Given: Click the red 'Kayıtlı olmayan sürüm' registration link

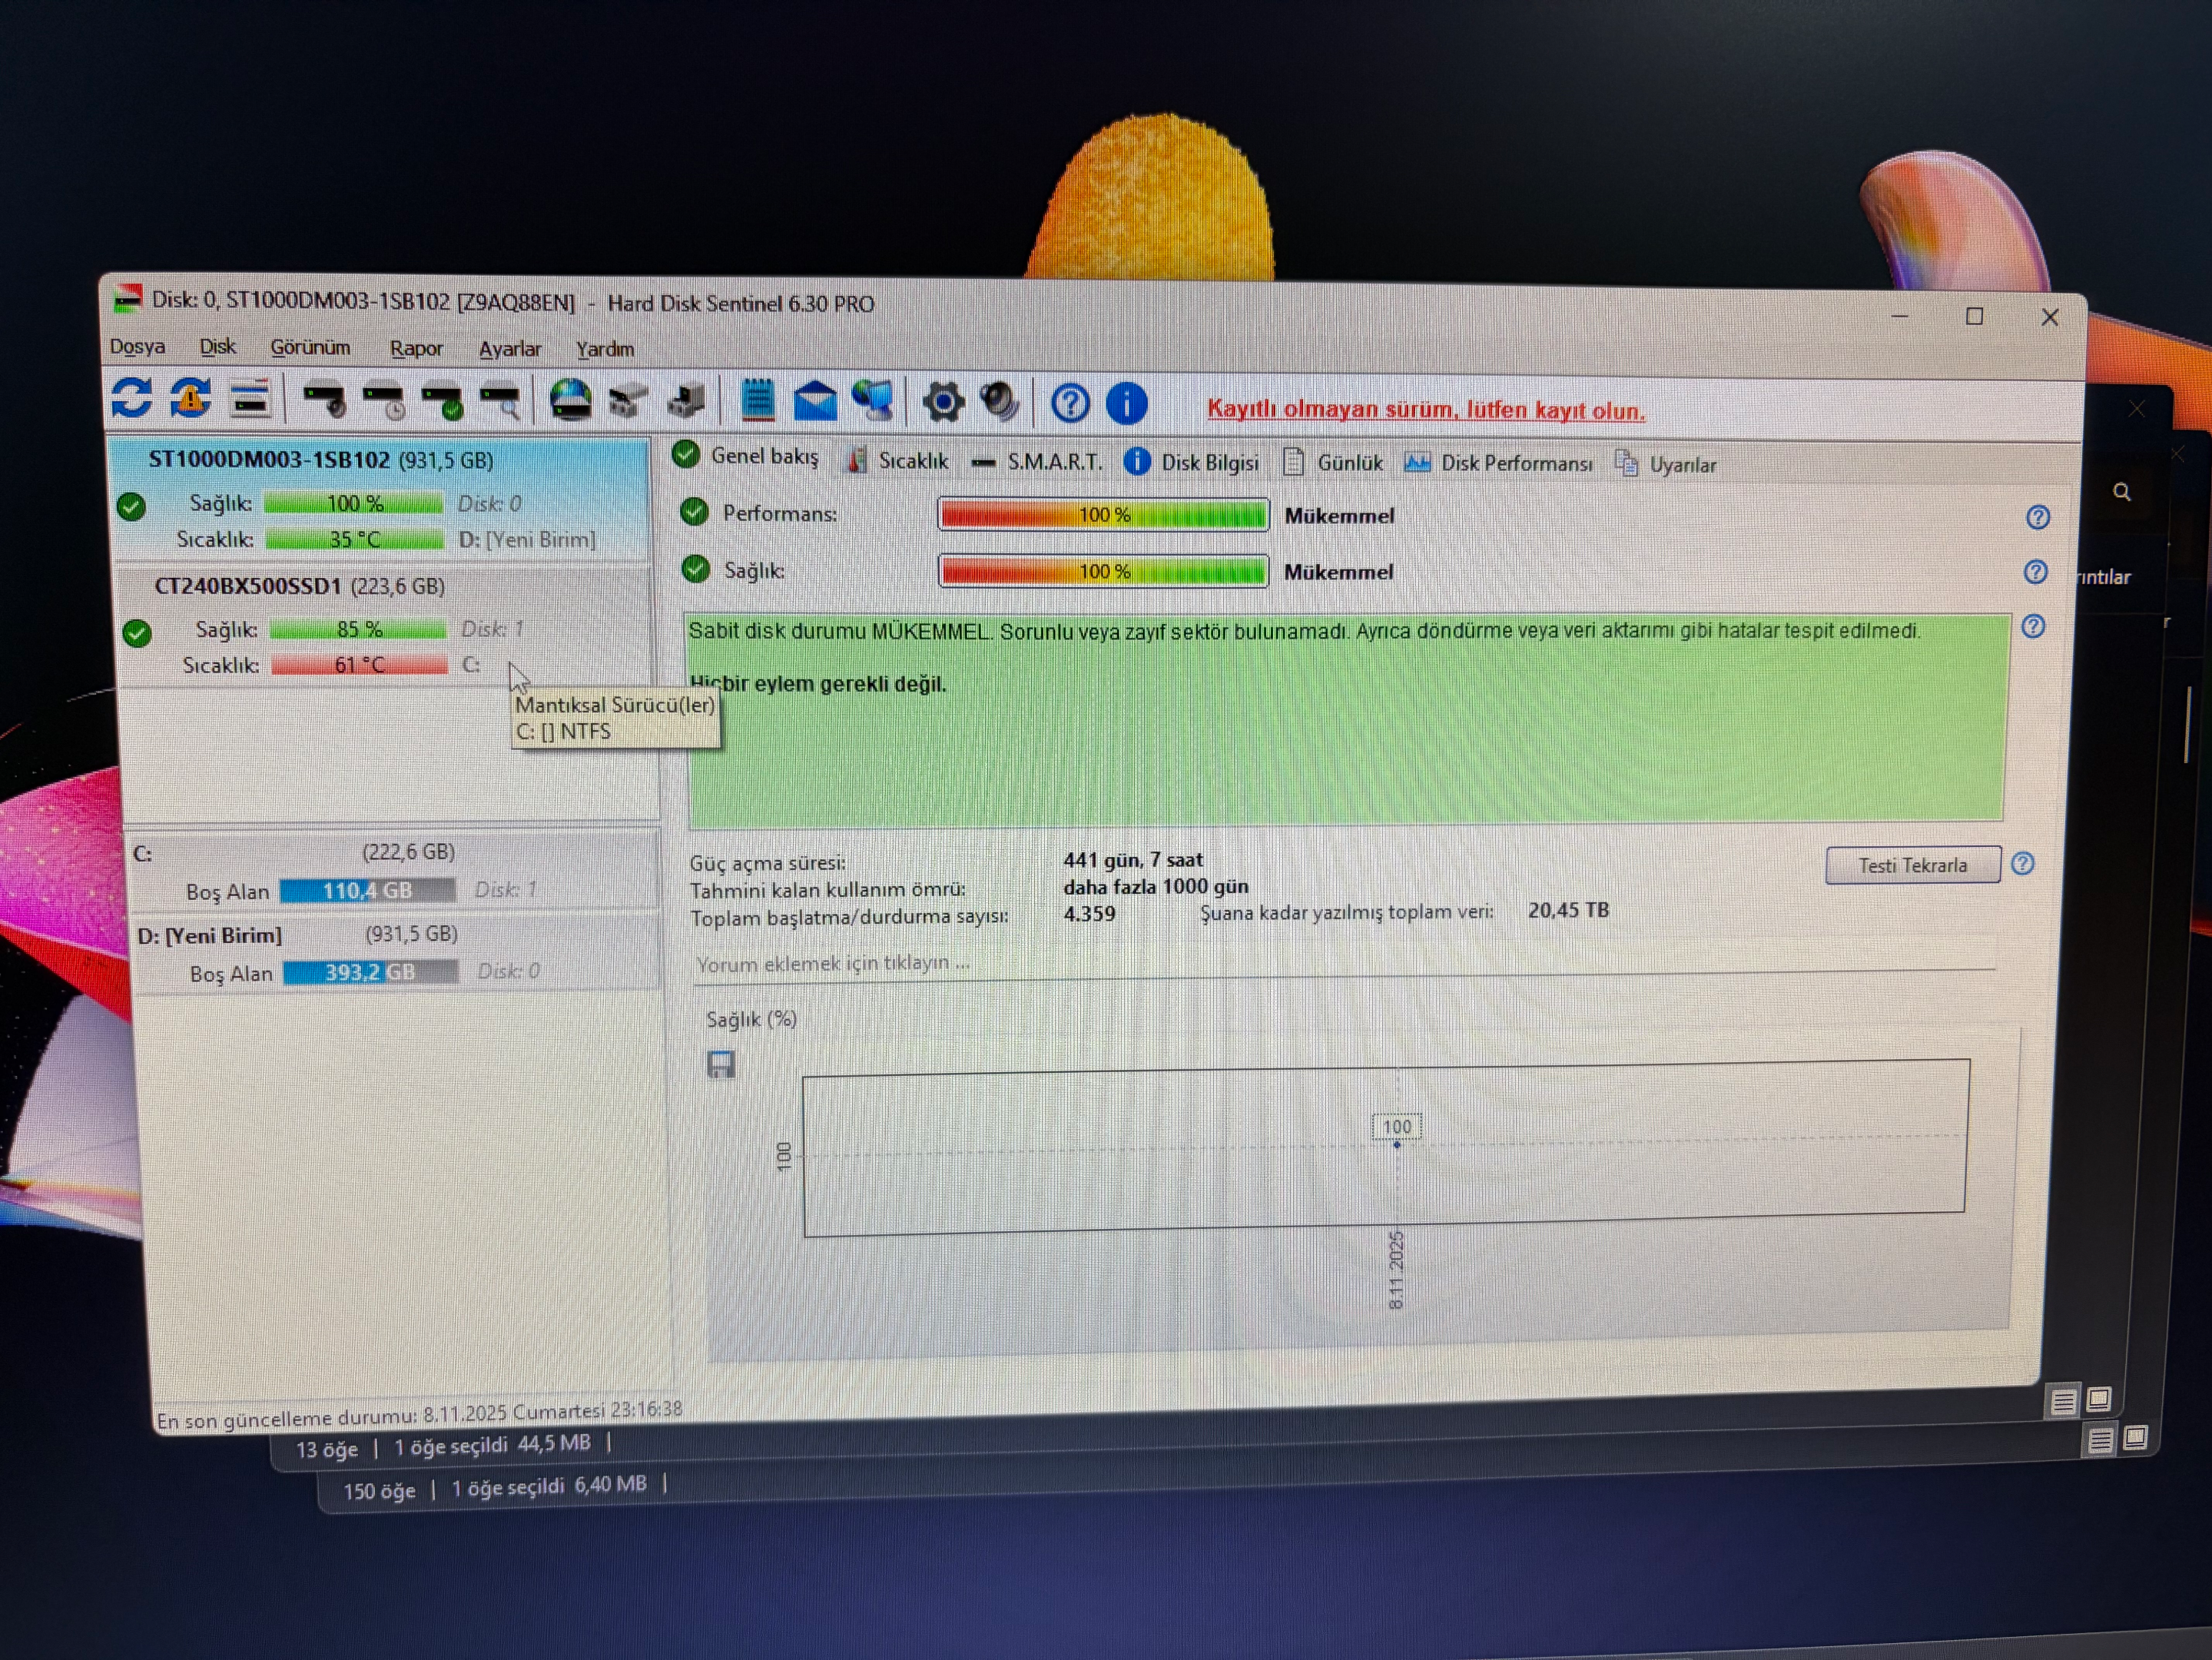Looking at the screenshot, I should coord(1426,410).
